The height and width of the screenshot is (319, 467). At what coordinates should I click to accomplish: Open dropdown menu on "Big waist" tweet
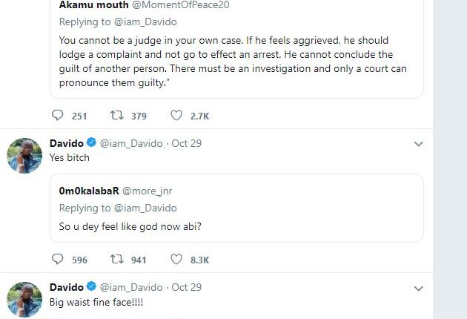pyautogui.click(x=418, y=287)
